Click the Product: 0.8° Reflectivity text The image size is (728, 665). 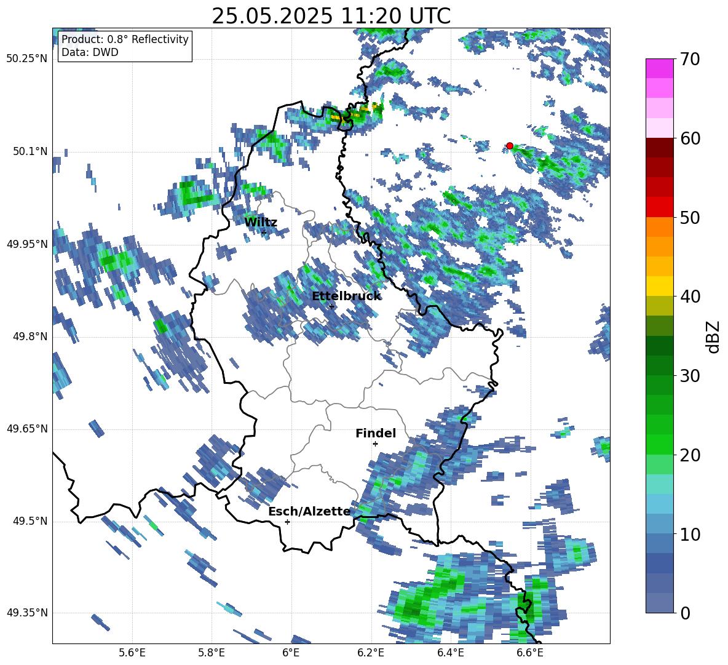click(125, 39)
